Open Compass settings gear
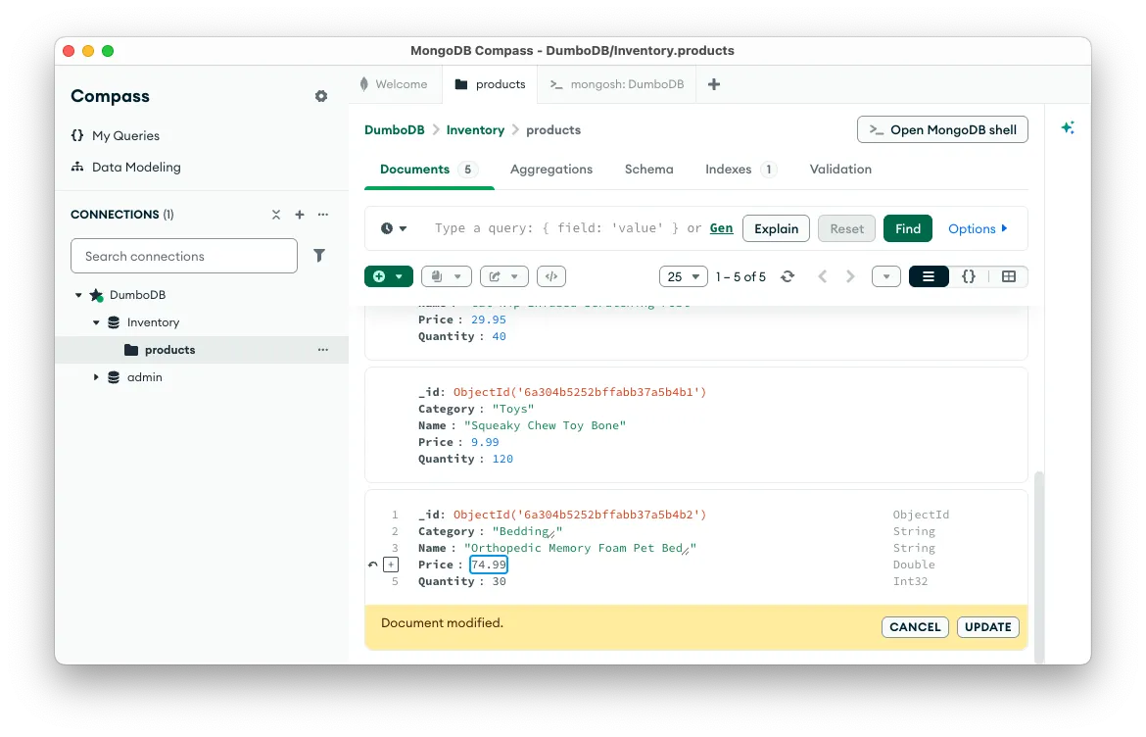 coord(321,96)
